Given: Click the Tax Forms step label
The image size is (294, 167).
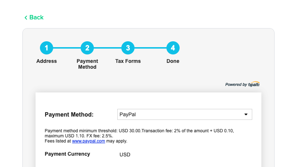Looking at the screenshot, I should pos(128,61).
